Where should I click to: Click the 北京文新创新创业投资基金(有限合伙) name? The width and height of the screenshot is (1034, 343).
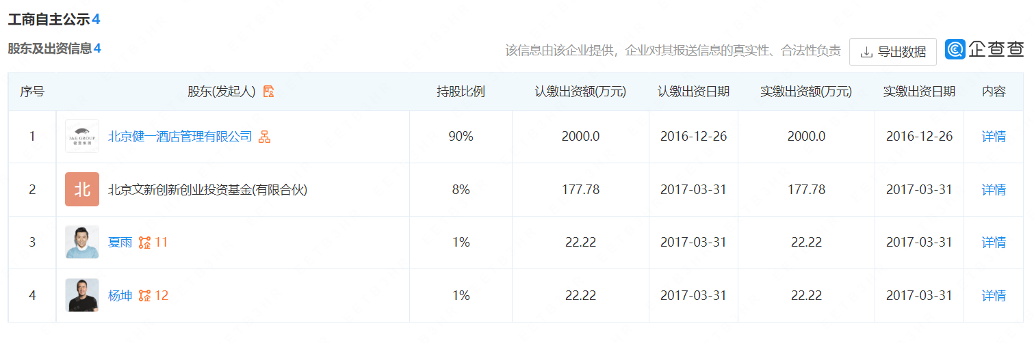pyautogui.click(x=208, y=190)
